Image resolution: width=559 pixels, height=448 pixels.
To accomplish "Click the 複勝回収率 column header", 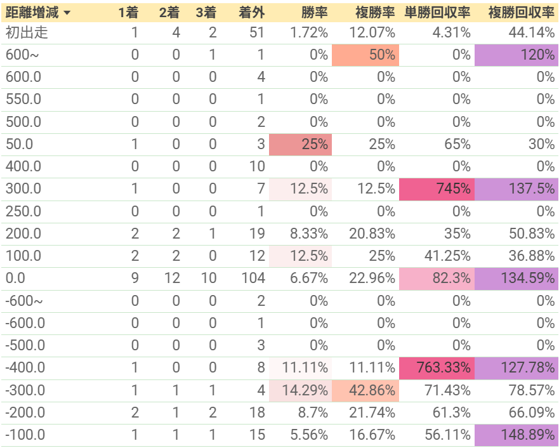I will coord(521,13).
